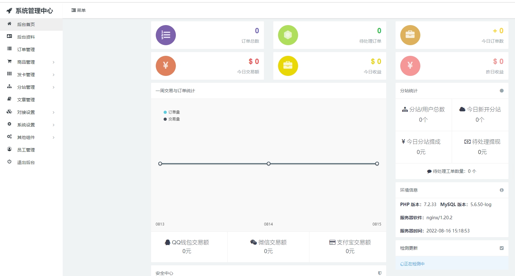The image size is (515, 276).
Task: Open the 分站/用户总数 stat
Action: (x=423, y=114)
